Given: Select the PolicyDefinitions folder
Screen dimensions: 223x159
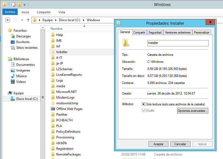Looking at the screenshot, I should click(x=66, y=131).
